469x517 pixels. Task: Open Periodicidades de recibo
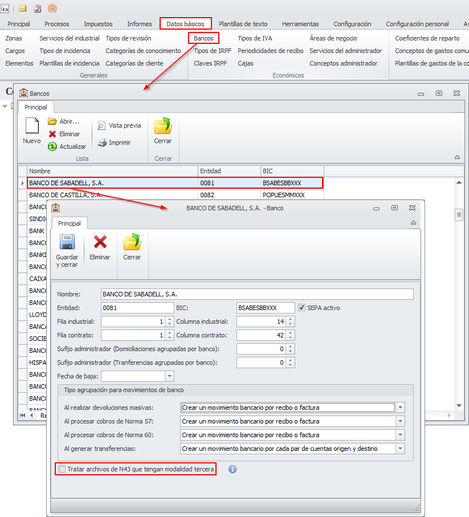click(x=270, y=51)
